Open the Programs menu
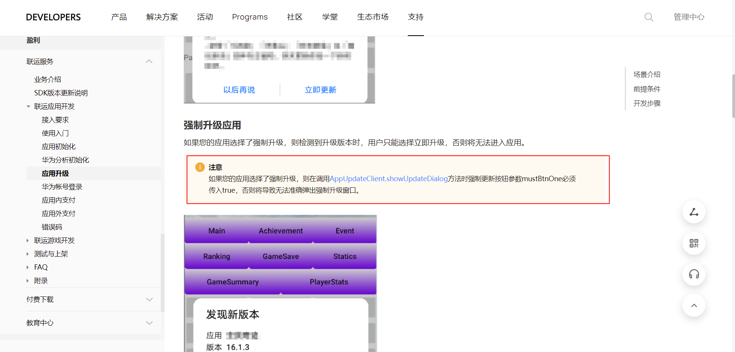This screenshot has width=735, height=352. 250,17
